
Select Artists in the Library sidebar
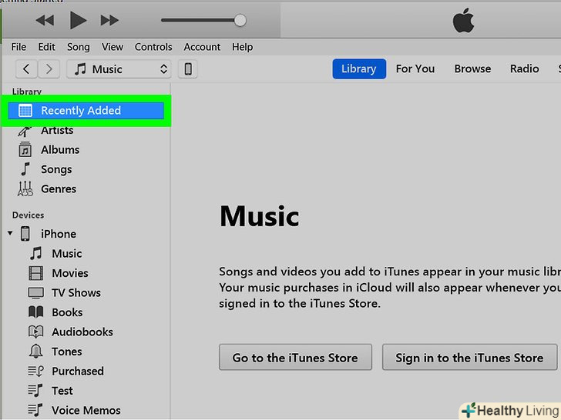57,130
